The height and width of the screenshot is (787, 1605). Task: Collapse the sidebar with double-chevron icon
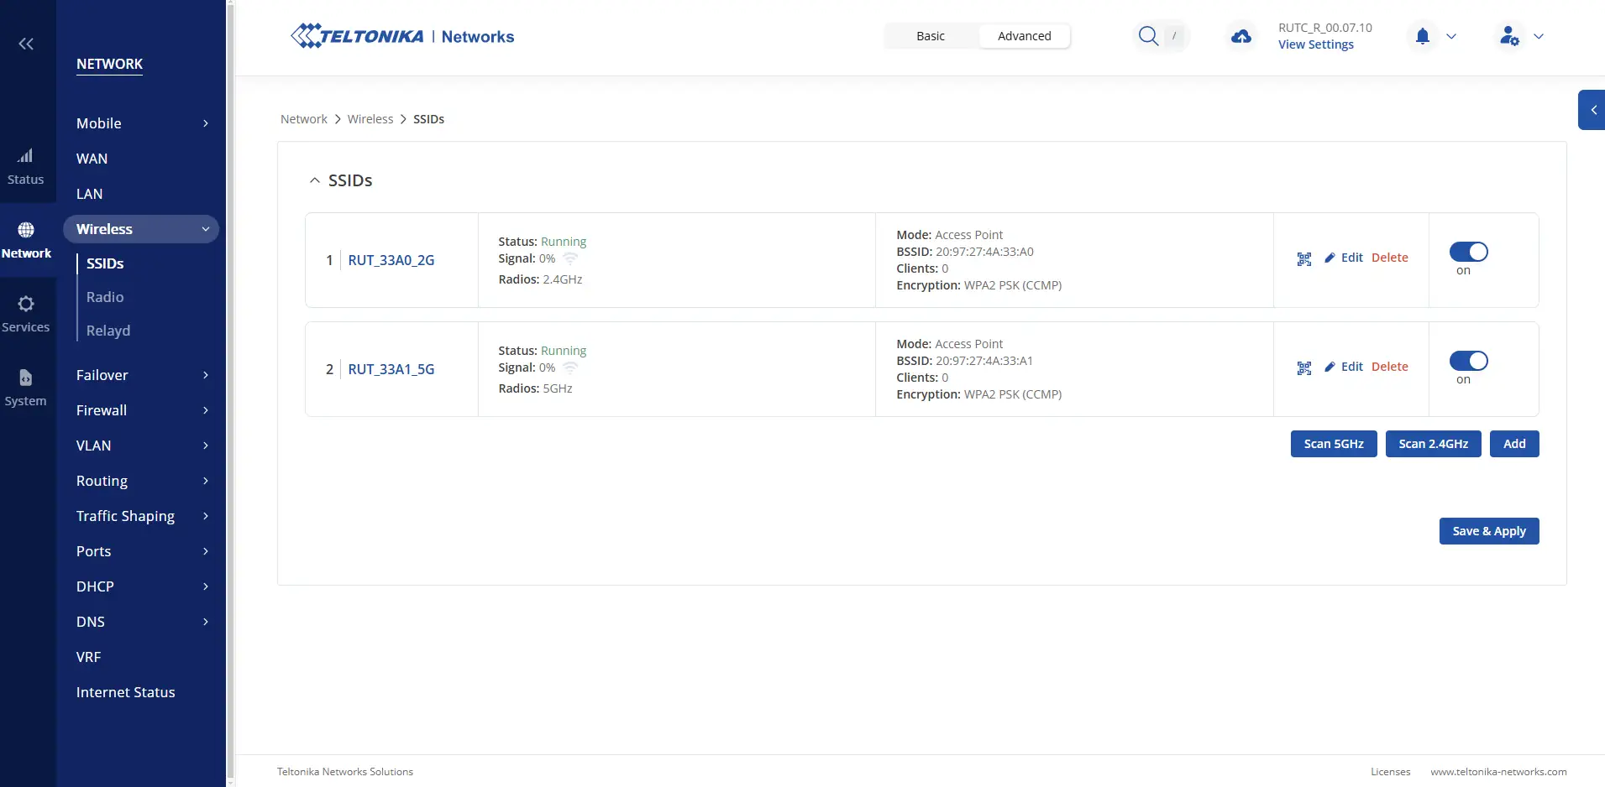26,44
